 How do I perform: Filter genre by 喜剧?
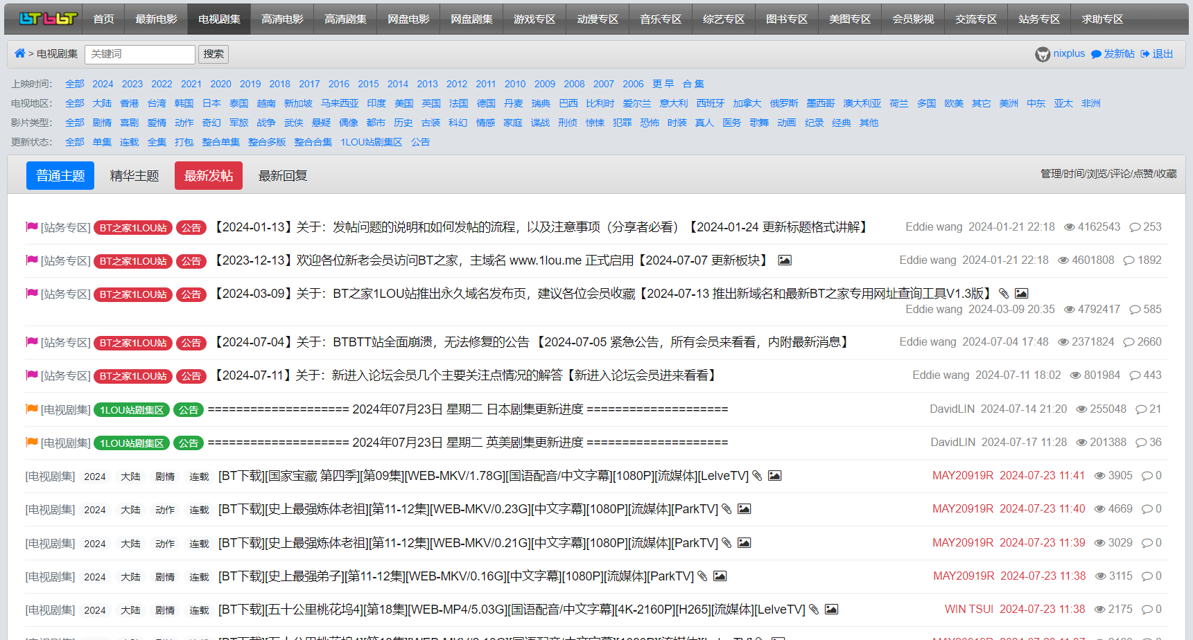[130, 123]
